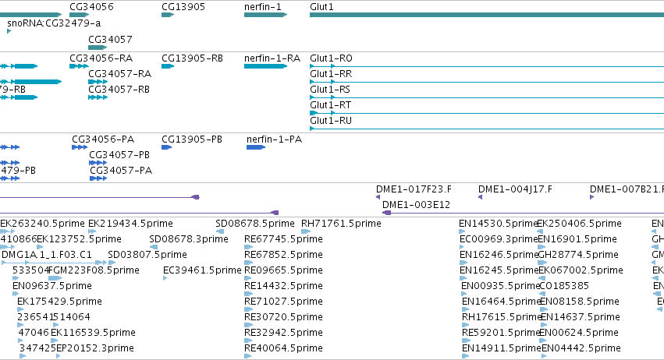664x360 pixels.
Task: Click the EN09637.5prime label
Action: [52, 286]
